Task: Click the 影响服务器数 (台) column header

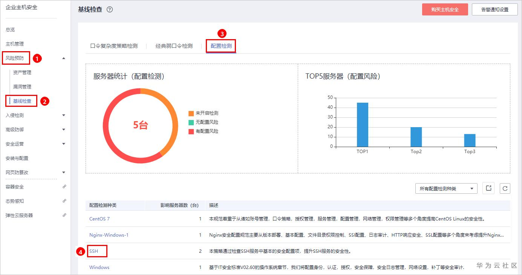Action: (179, 205)
